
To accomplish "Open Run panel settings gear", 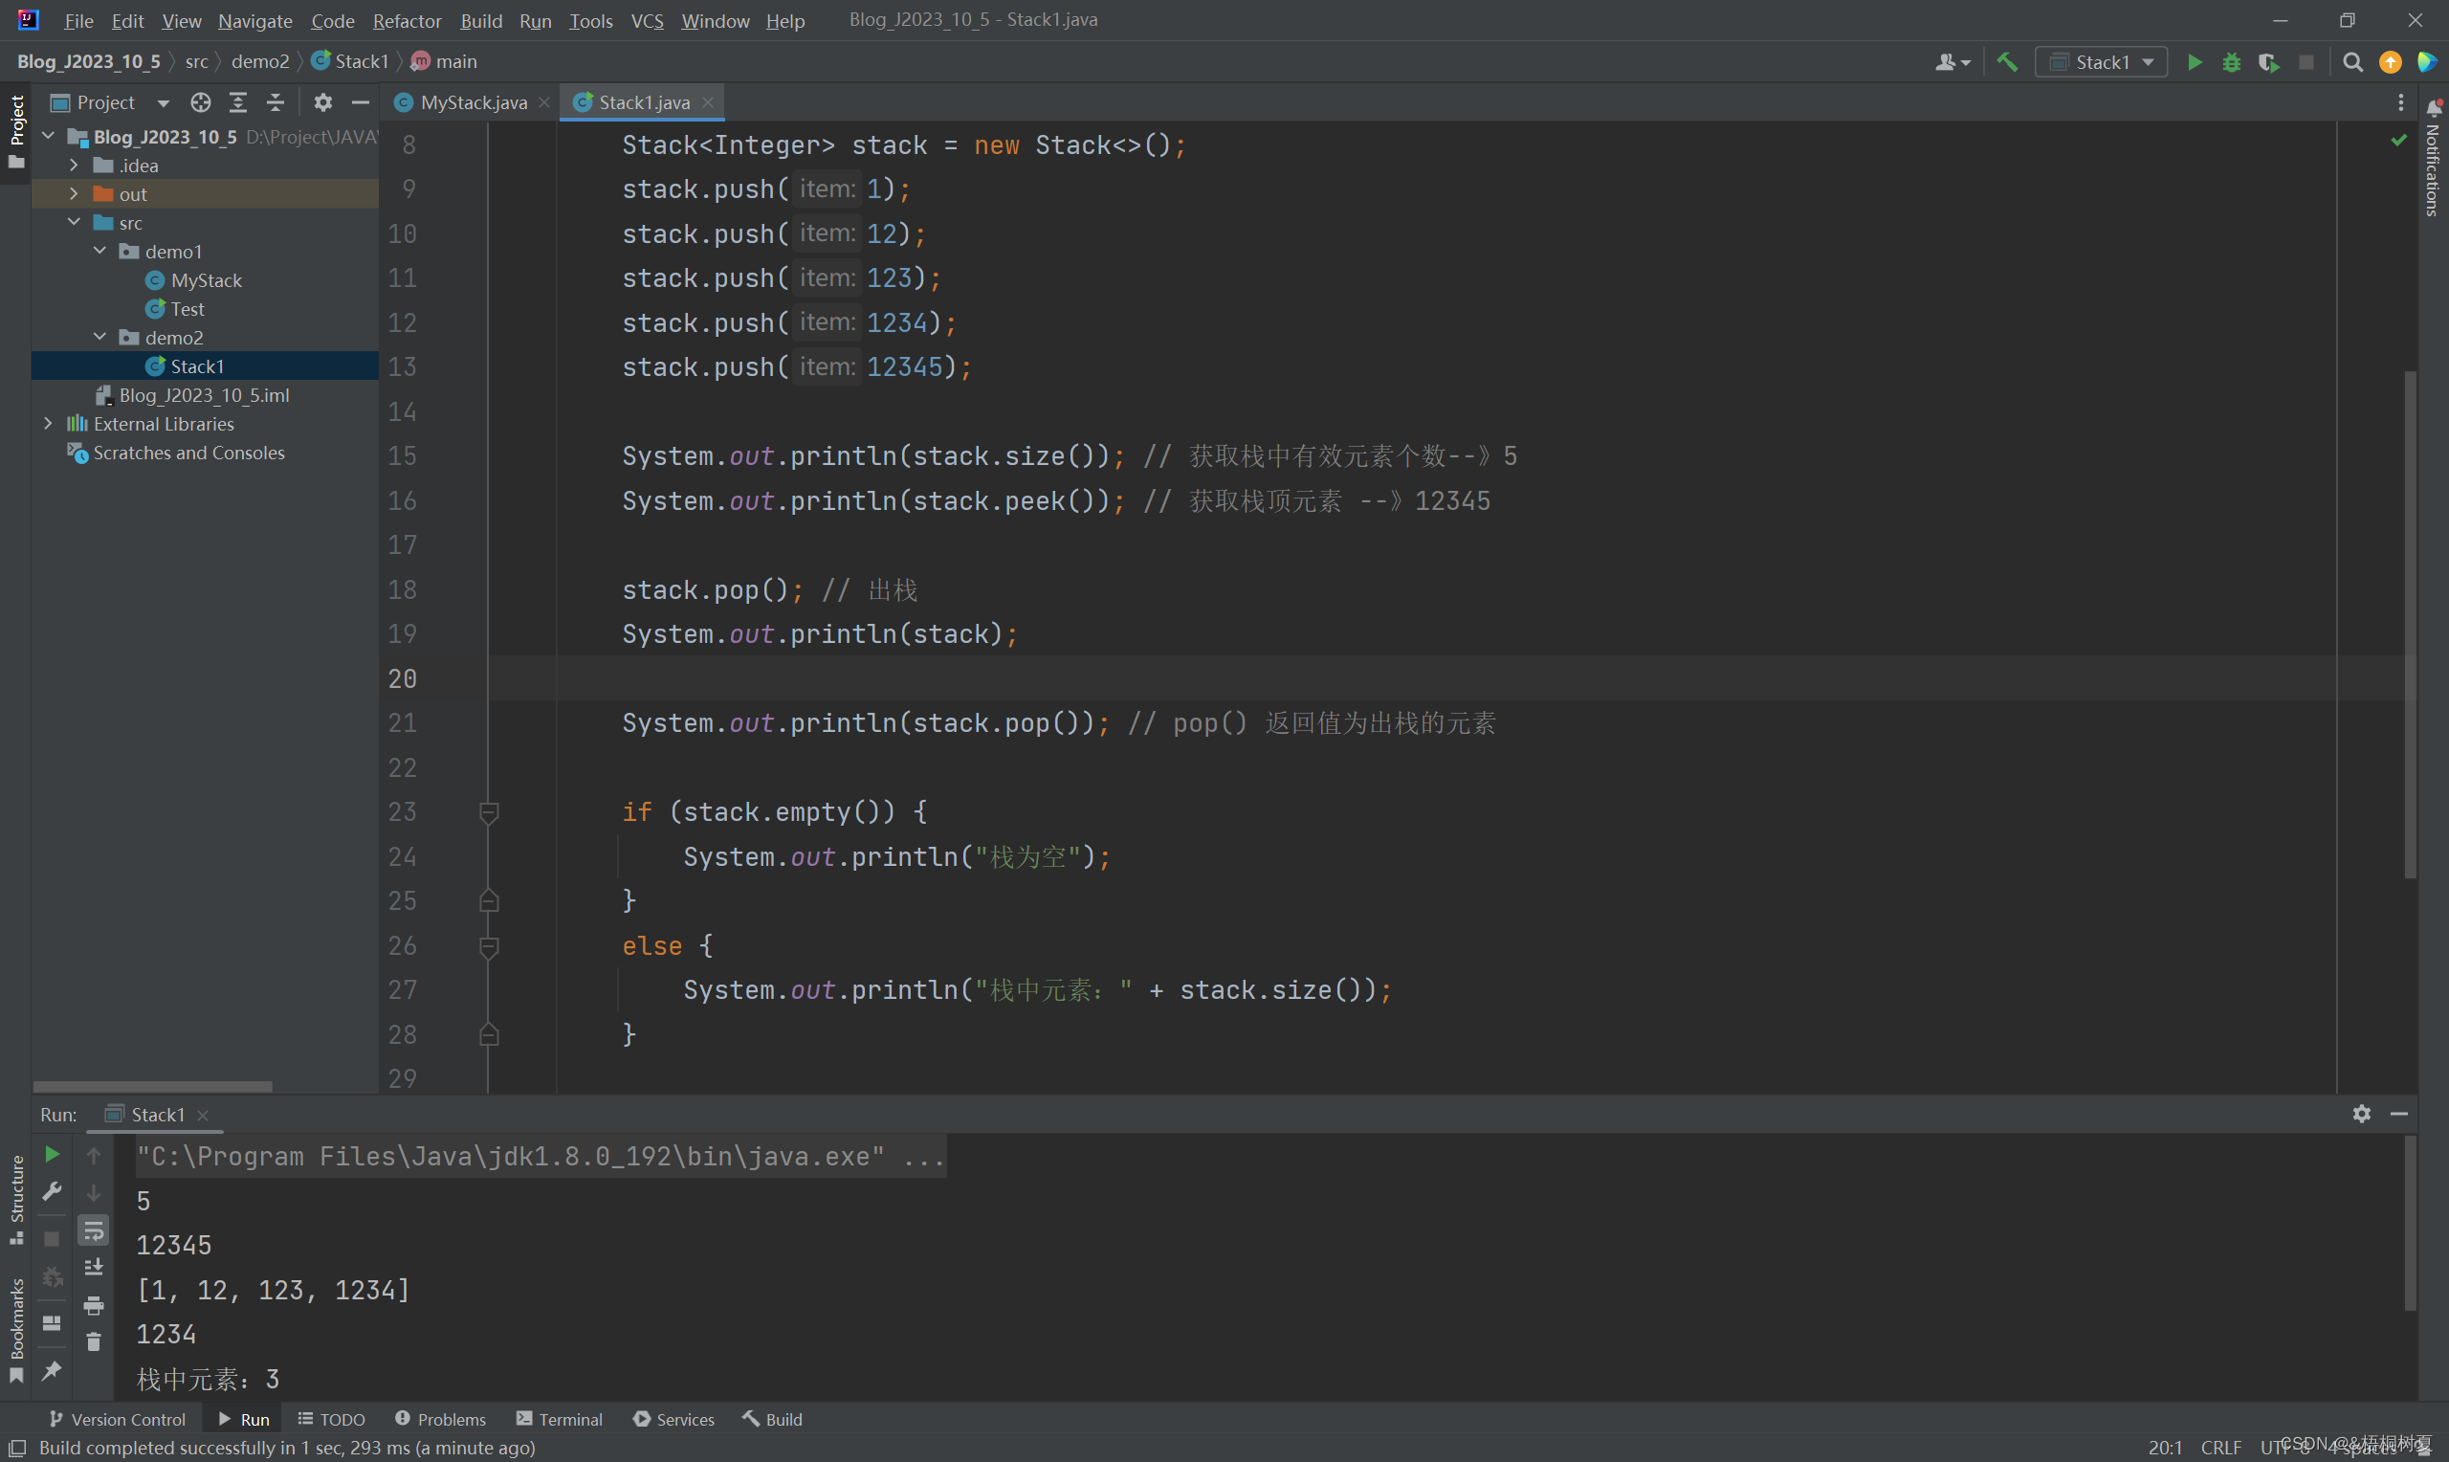I will coord(2360,1114).
